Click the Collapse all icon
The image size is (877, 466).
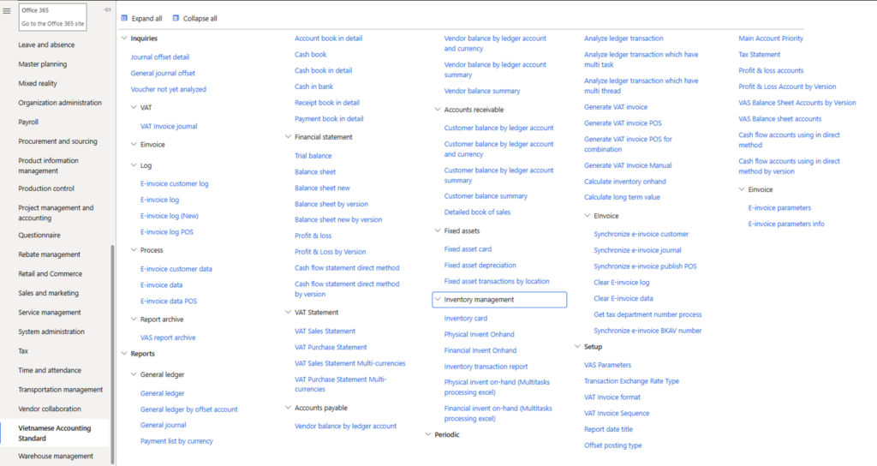[176, 19]
